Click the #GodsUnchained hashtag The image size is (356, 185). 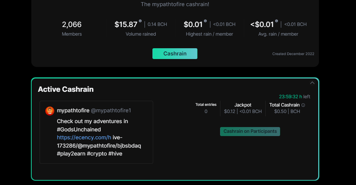(x=79, y=130)
